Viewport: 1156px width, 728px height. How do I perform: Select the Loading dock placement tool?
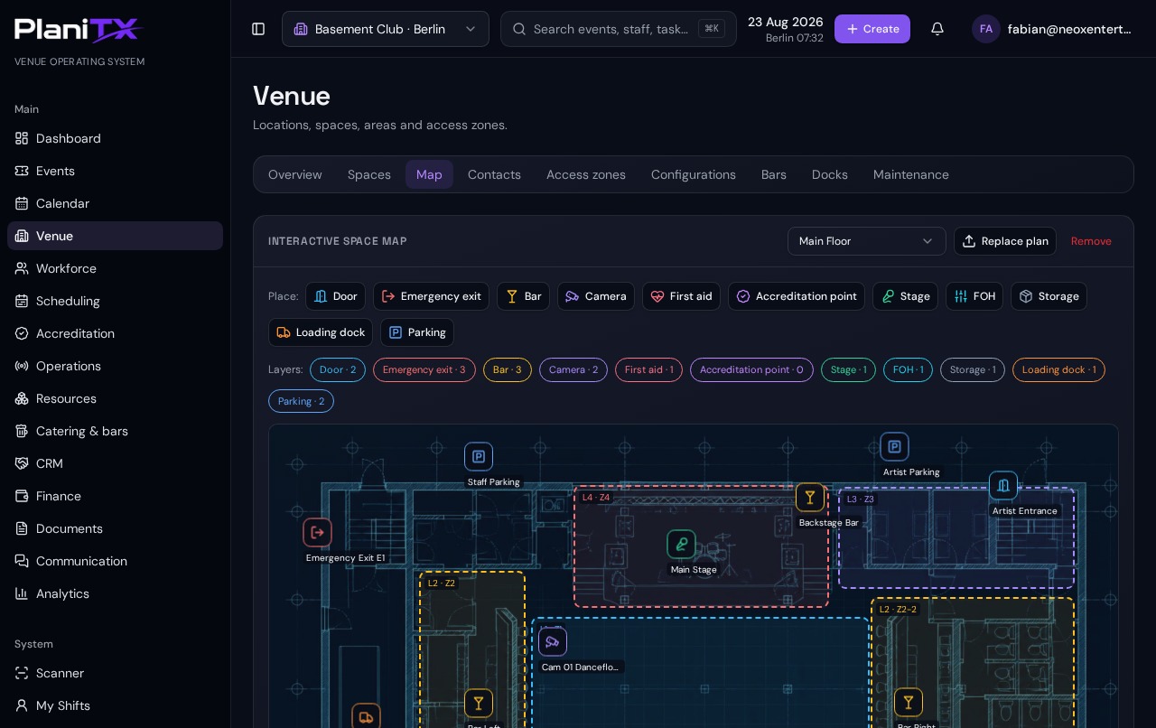321,332
